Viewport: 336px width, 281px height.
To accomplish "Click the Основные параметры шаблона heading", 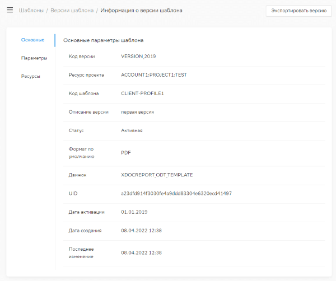I will pyautogui.click(x=103, y=40).
